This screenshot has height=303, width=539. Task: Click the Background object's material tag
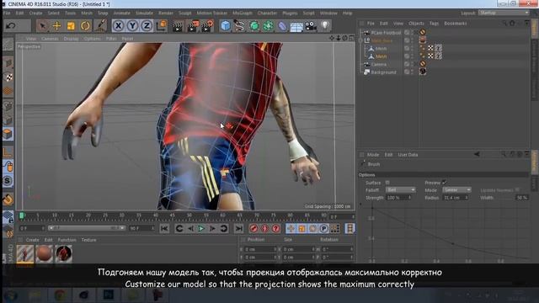(423, 72)
